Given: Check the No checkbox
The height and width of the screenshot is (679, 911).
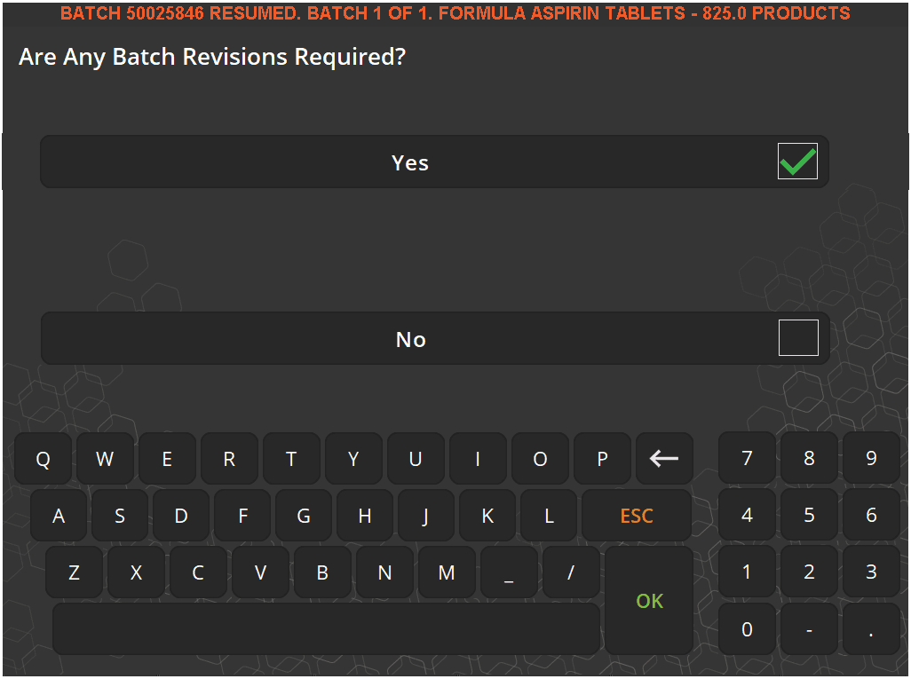Looking at the screenshot, I should tap(797, 337).
